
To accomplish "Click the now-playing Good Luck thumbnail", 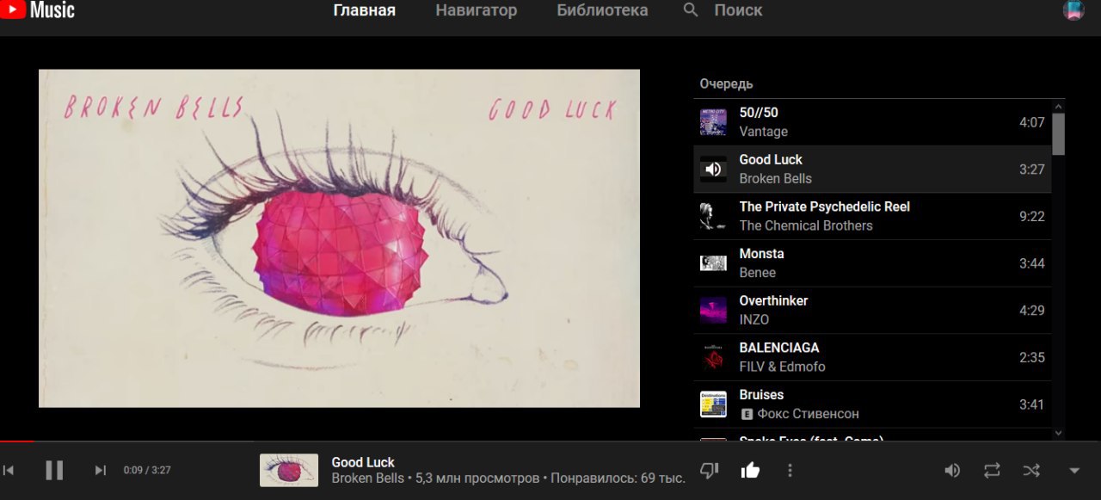I will tap(289, 471).
